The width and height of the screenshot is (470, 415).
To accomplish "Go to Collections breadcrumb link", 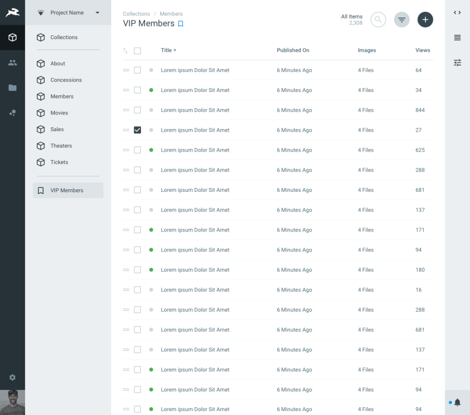I will pos(137,14).
